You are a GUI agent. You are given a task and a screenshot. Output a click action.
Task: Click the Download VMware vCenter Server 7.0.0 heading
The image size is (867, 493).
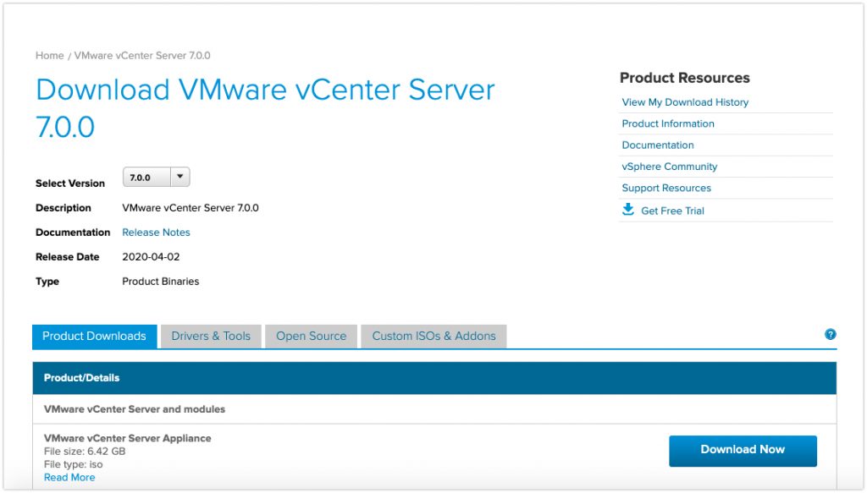(265, 108)
